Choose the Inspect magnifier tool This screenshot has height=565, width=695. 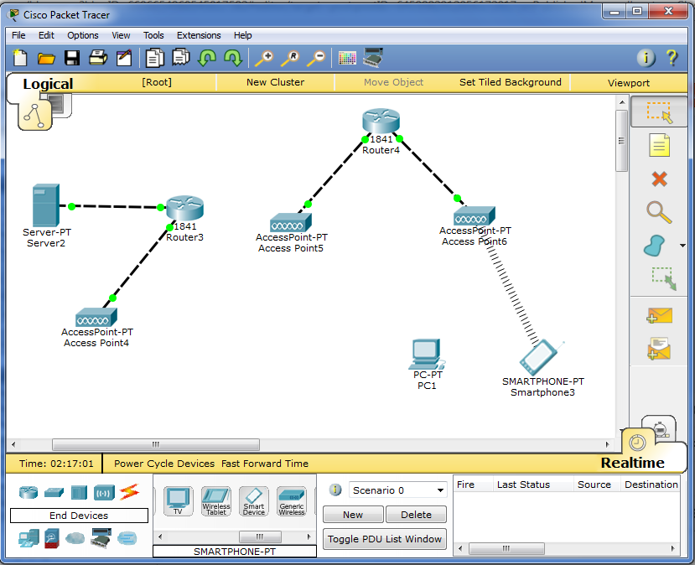point(659,212)
